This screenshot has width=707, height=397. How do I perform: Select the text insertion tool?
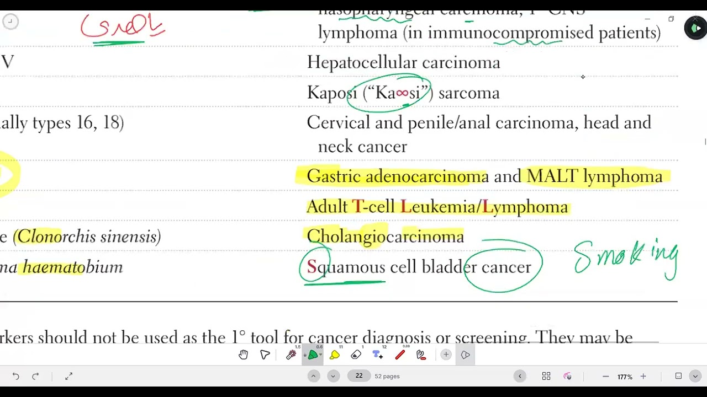pos(378,355)
